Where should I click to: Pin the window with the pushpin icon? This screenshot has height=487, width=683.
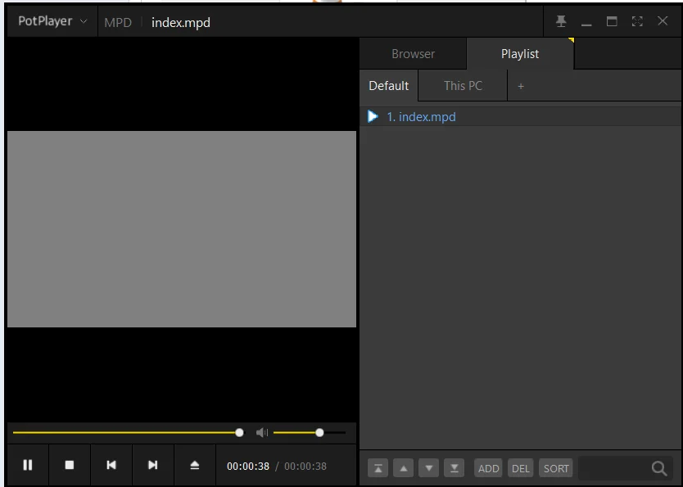tap(561, 21)
